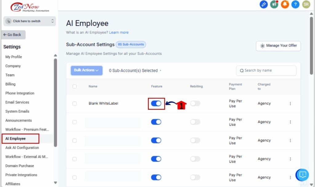The width and height of the screenshot is (315, 187).
Task: Click the magnifier icon in search field
Action: 242,71
